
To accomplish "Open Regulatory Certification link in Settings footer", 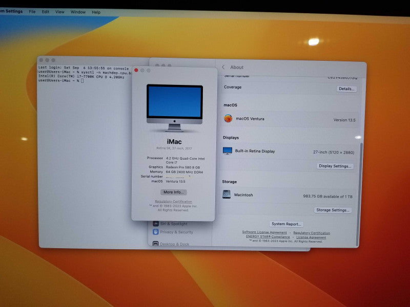I will coord(312,233).
